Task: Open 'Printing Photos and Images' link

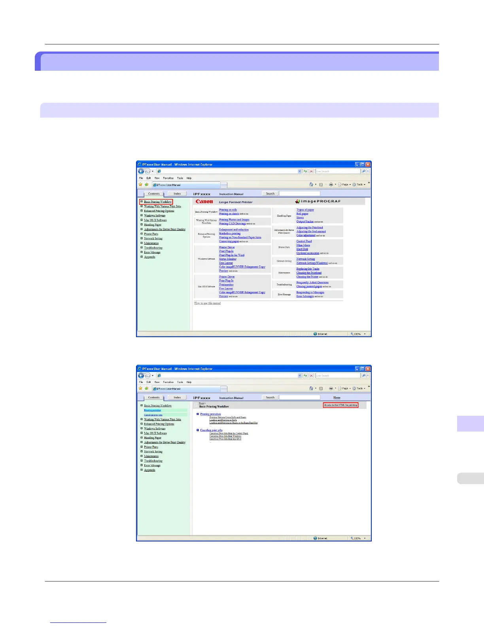Action: pos(234,220)
